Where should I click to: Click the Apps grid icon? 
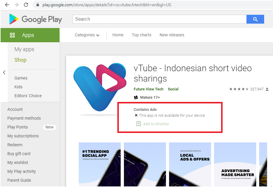[x=12, y=35]
